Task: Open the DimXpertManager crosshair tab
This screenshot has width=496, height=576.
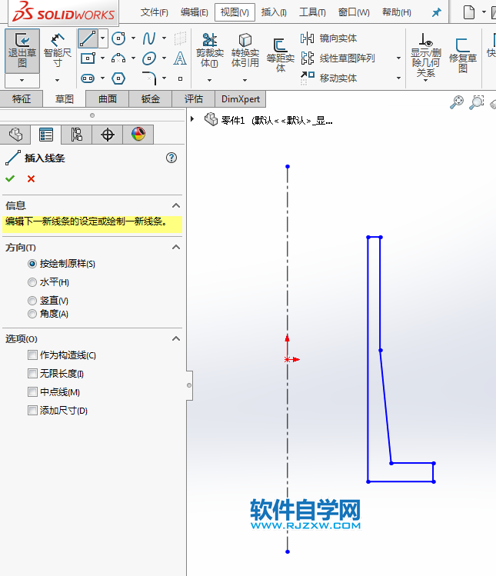Action: pyautogui.click(x=108, y=135)
